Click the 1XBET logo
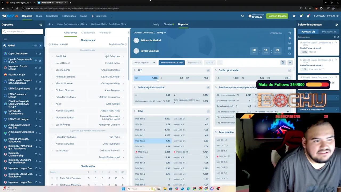341x192 pixels. point(10,16)
